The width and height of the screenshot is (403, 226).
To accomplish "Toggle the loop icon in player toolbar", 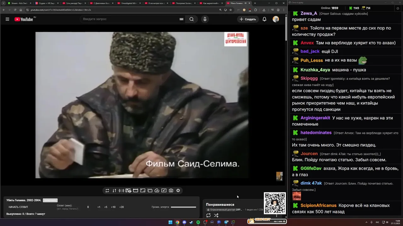I will pos(107,191).
